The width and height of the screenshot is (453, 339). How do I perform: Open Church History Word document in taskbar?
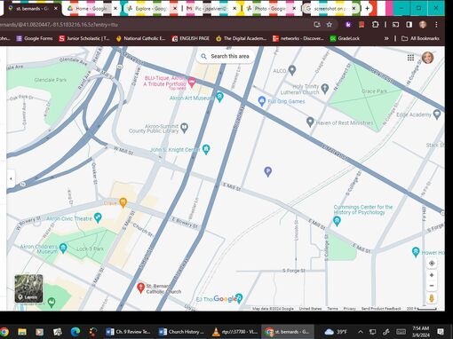pos(181,332)
